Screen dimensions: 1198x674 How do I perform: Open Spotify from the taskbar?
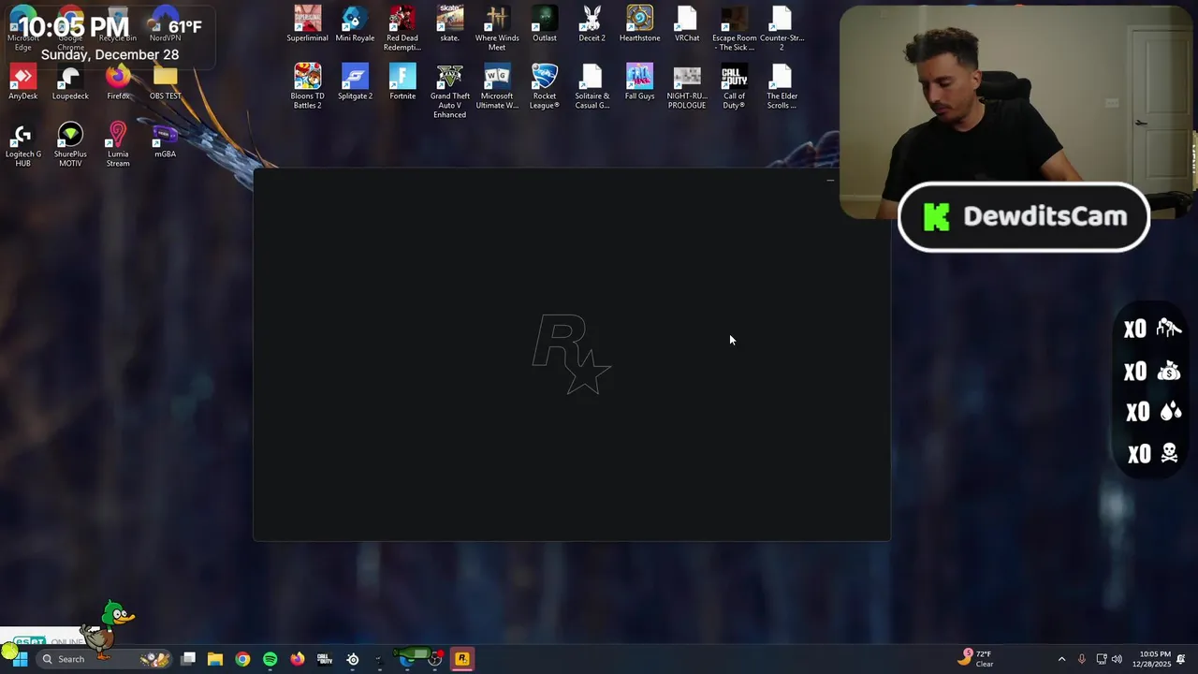(270, 659)
